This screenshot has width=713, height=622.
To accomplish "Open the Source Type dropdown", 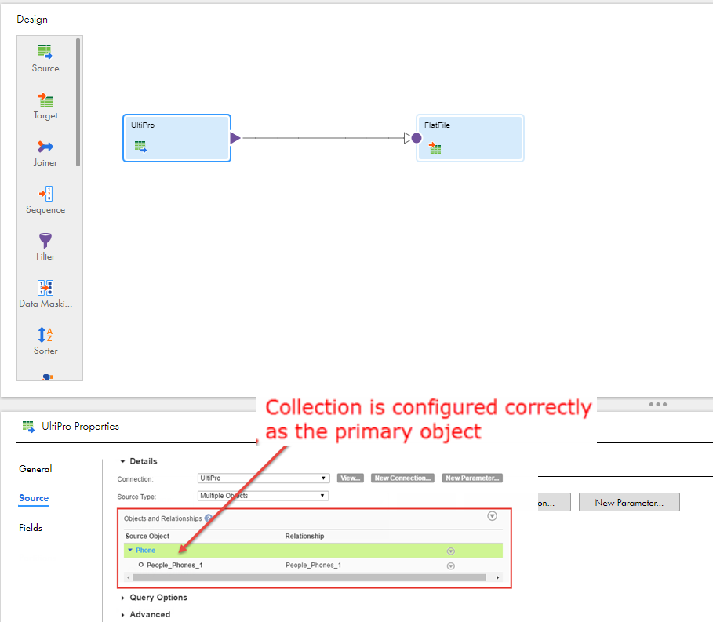I will coord(263,496).
